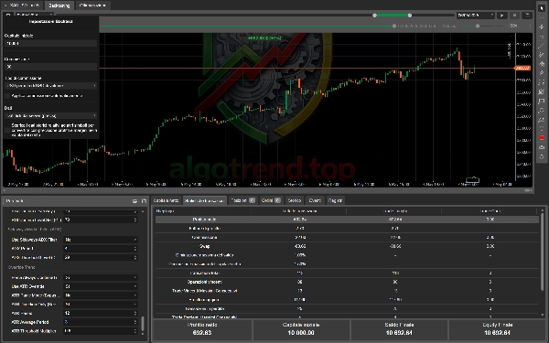Open the Registro tab
549x343 pixels.
pyautogui.click(x=335, y=200)
